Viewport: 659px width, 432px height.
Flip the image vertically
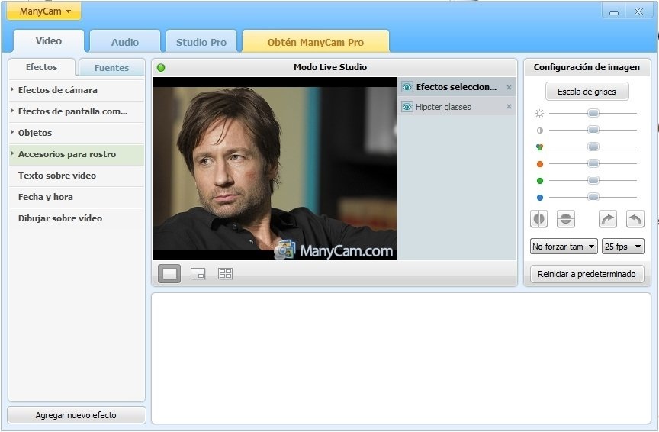coord(566,219)
